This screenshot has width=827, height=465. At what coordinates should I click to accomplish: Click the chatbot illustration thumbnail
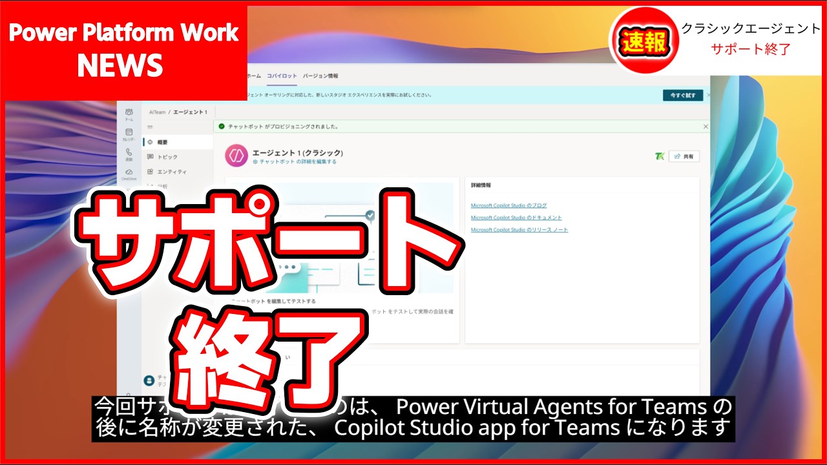coord(342,238)
